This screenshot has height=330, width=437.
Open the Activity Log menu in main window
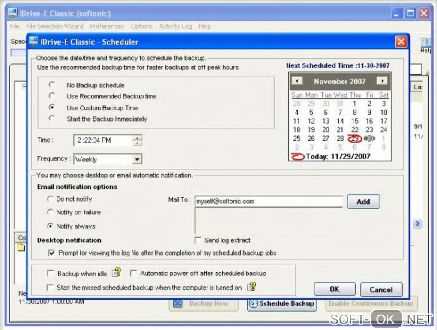click(x=175, y=26)
